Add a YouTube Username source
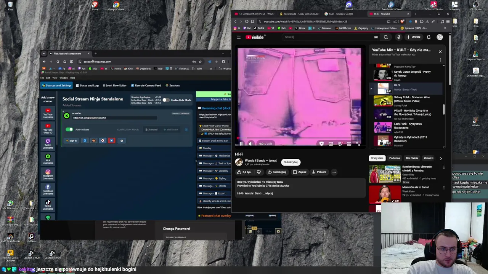Image resolution: width=488 pixels, height=274 pixels. tap(48, 113)
